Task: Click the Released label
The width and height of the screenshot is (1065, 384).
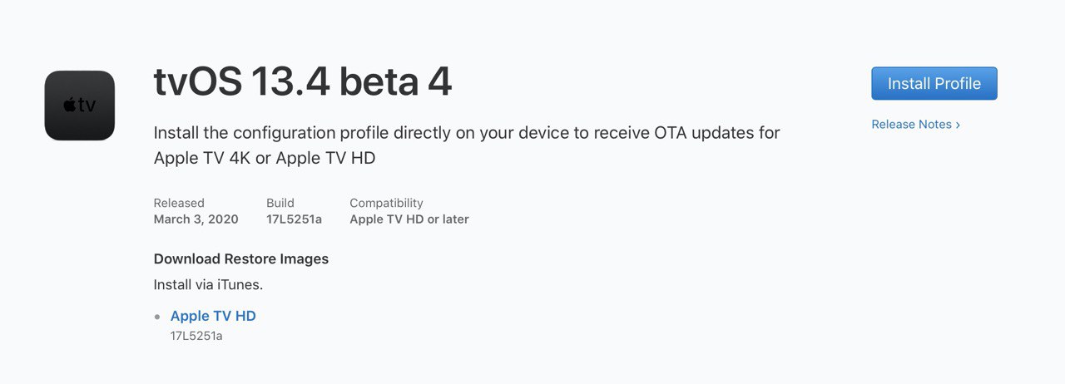Action: (x=179, y=203)
